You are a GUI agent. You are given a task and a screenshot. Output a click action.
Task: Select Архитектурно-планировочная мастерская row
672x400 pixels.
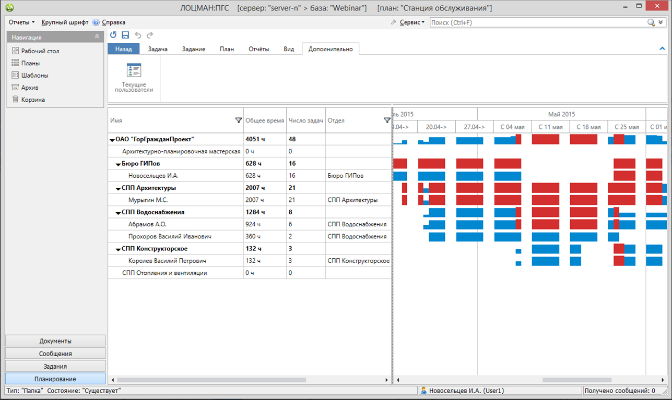[x=250, y=151]
